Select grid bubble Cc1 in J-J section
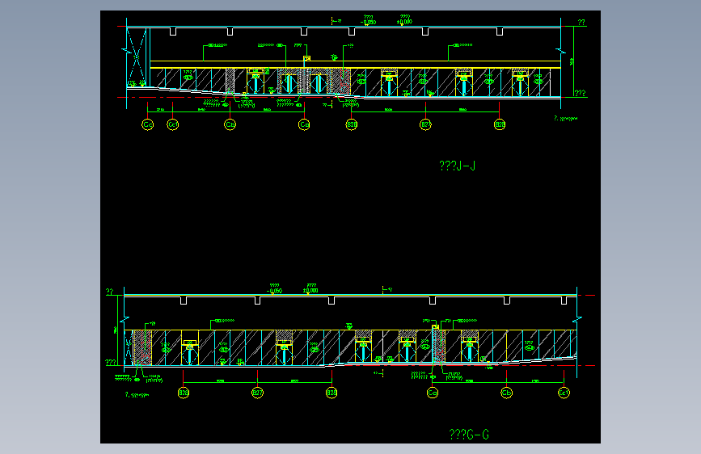 click(172, 124)
